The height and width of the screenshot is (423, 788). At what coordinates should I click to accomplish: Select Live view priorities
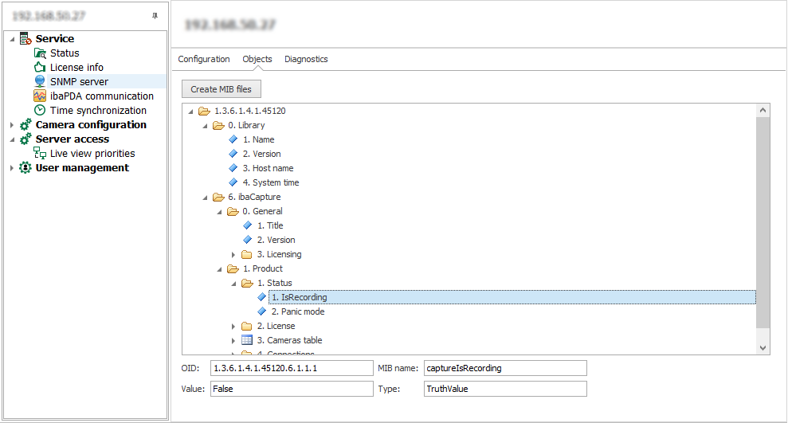[x=92, y=153]
